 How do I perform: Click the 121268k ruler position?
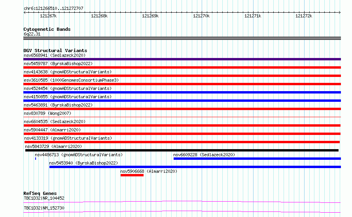tap(99, 16)
